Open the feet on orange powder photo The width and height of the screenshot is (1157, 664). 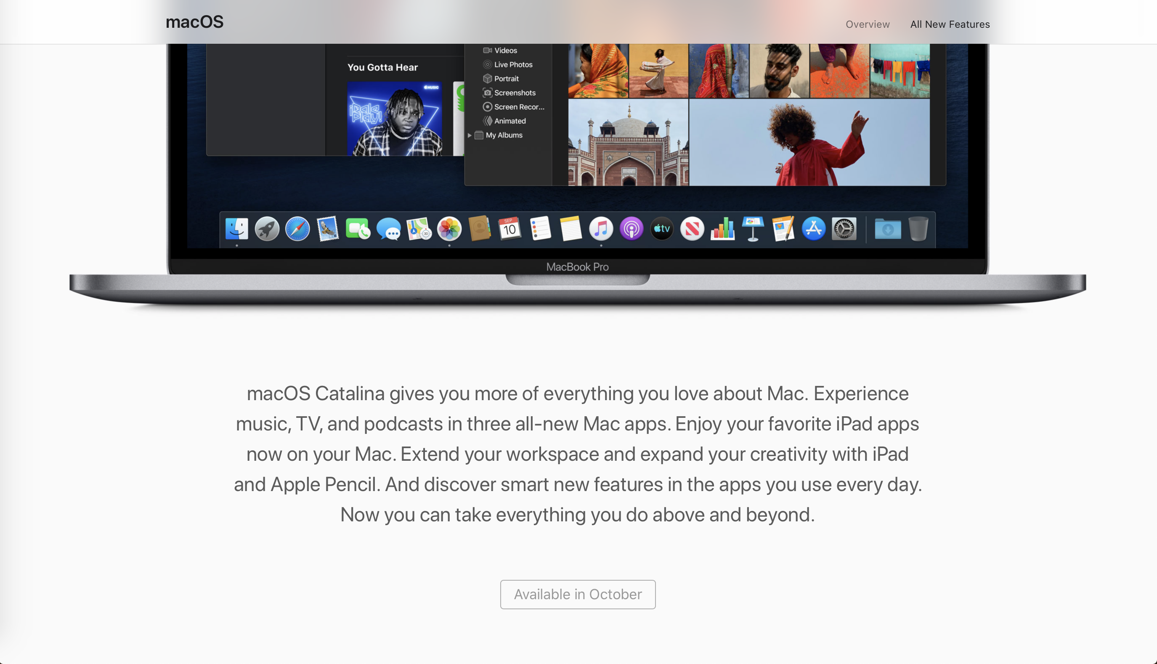point(839,71)
